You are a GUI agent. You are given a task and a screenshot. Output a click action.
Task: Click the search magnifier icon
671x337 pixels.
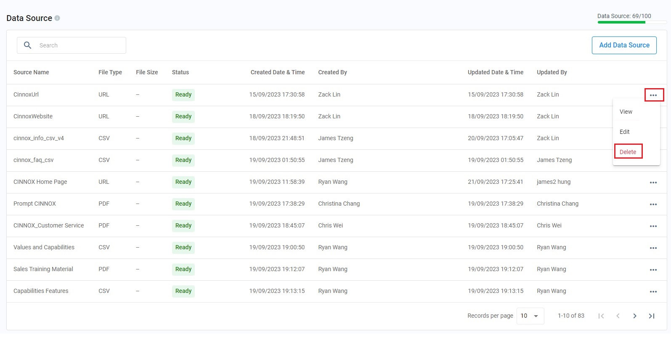(x=28, y=45)
